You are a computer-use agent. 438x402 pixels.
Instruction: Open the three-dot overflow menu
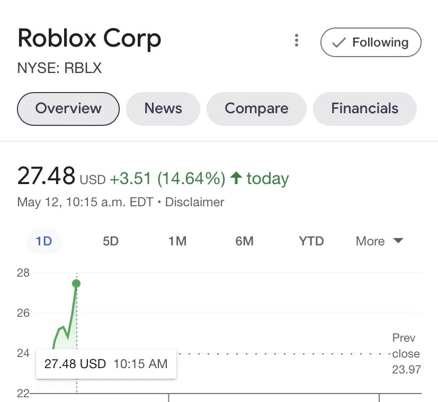tap(296, 40)
